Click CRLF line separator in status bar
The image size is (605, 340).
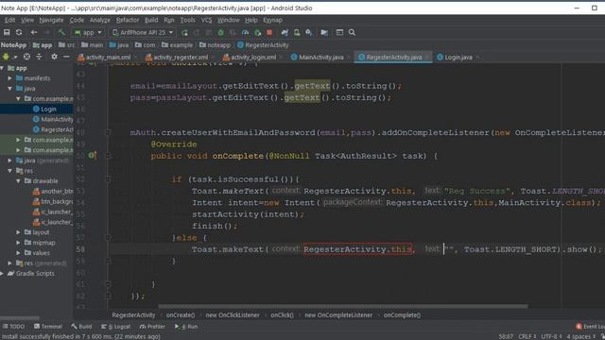(x=527, y=336)
